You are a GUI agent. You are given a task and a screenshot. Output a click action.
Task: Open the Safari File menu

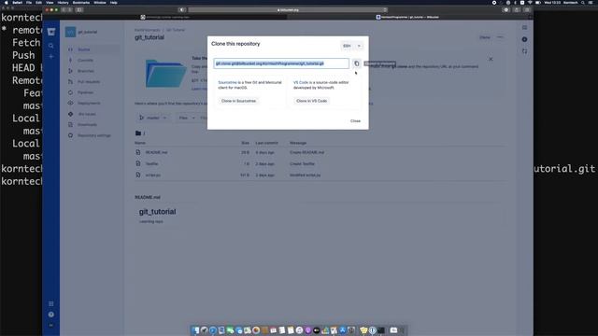click(x=29, y=2)
